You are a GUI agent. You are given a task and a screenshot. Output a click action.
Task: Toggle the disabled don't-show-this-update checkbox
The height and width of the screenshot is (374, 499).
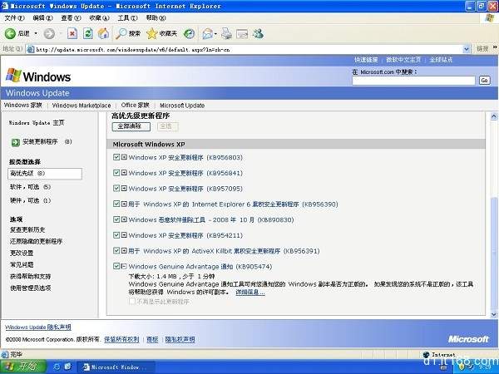pos(132,301)
